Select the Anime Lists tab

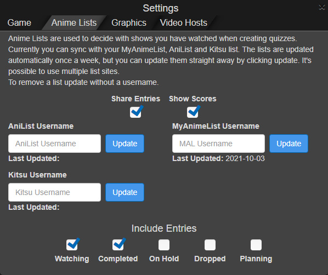tap(74, 22)
